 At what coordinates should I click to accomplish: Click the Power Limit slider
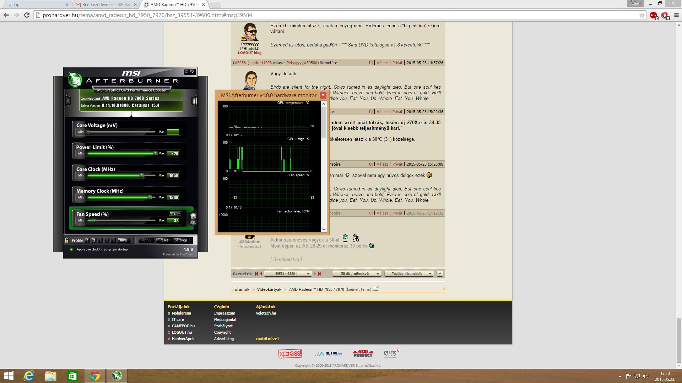coord(121,154)
